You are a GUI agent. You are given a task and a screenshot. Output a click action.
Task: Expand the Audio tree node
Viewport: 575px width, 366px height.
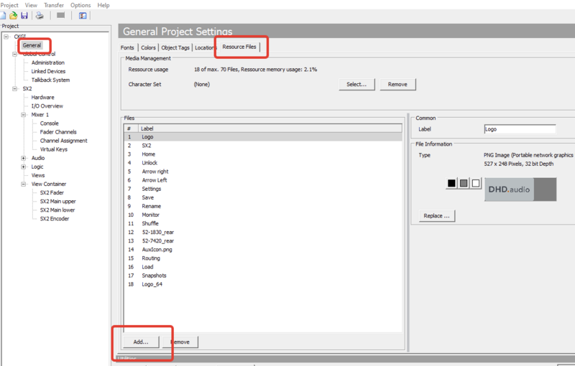coord(24,158)
